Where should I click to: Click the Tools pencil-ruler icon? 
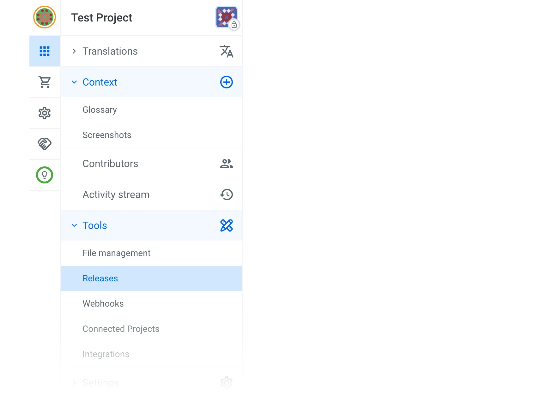pyautogui.click(x=226, y=225)
